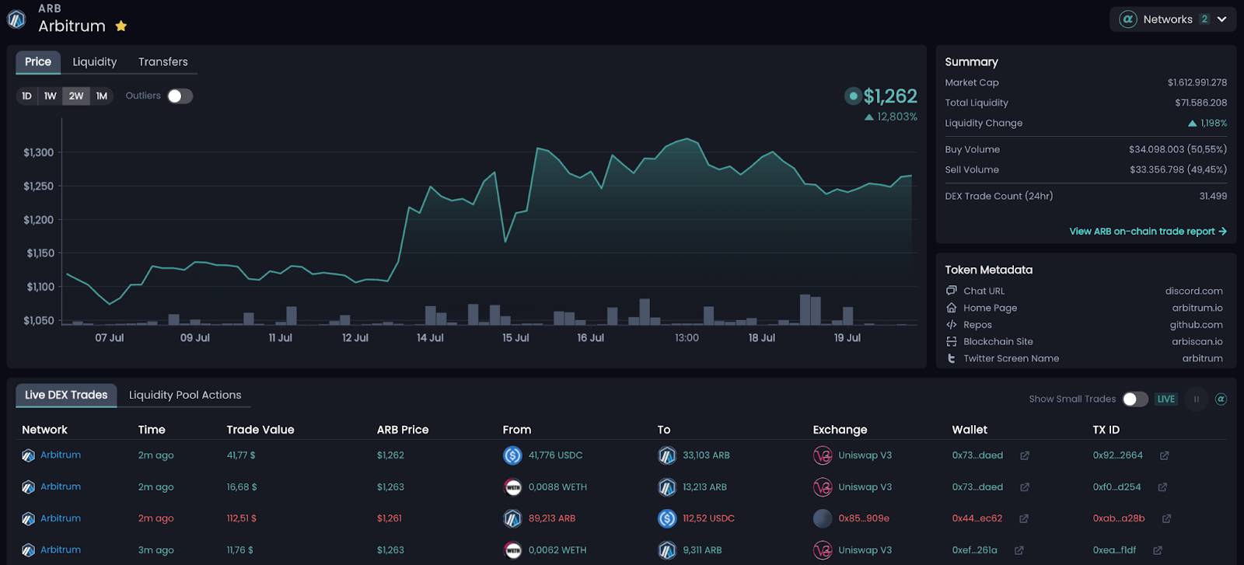Open external link for wallet 0xef..261a
Image resolution: width=1244 pixels, height=565 pixels.
[1019, 550]
